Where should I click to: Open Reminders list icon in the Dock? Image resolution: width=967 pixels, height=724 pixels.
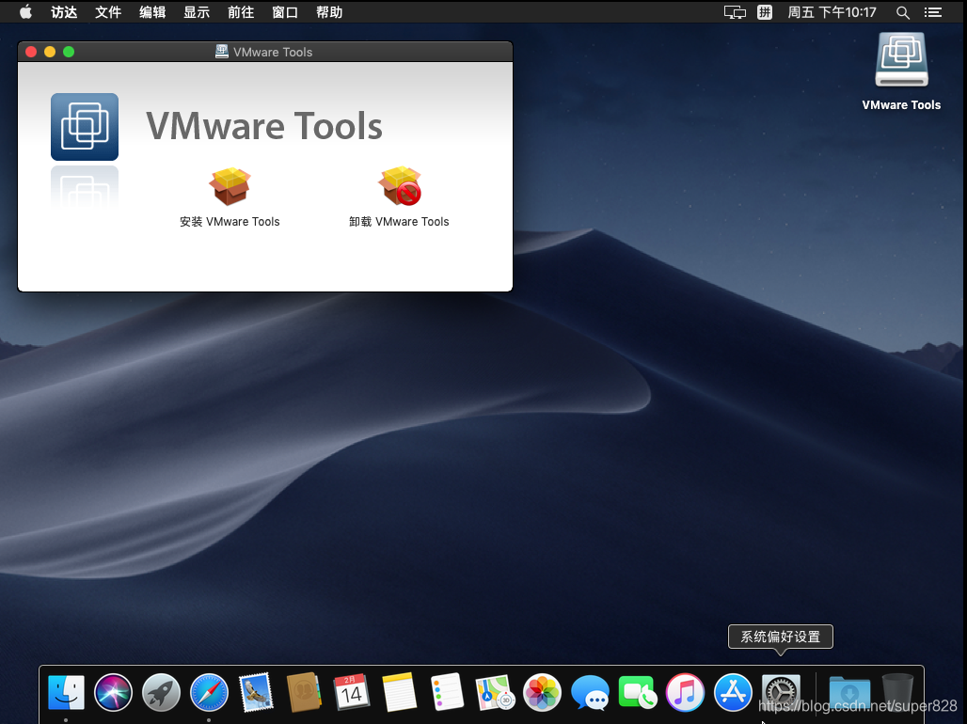[x=447, y=692]
